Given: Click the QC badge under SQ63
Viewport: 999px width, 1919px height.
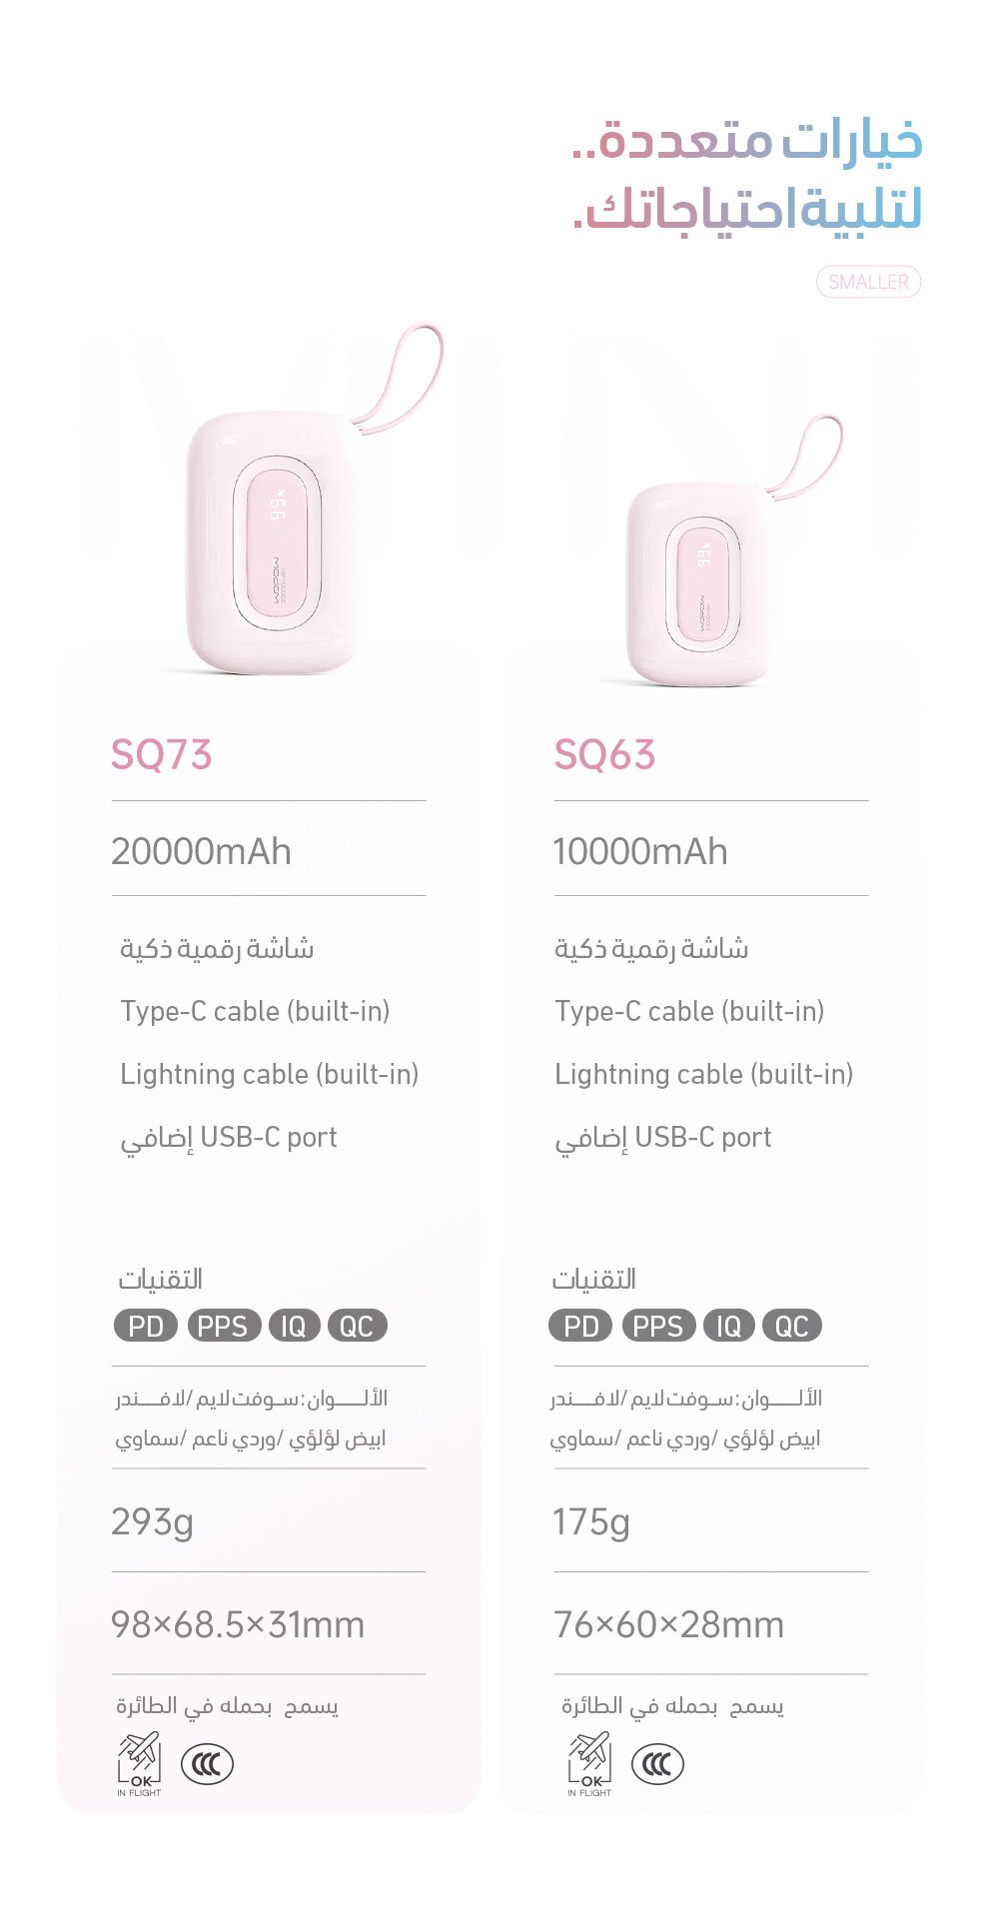Looking at the screenshot, I should click(x=791, y=1326).
